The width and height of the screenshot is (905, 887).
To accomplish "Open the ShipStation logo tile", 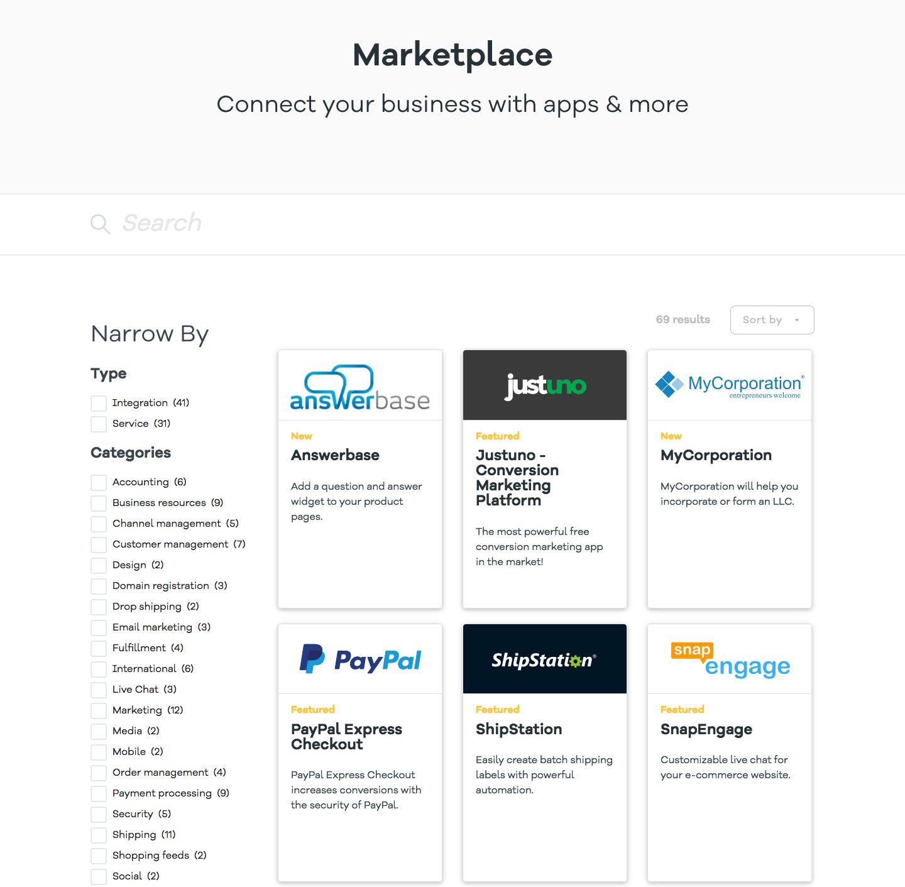I will point(544,659).
